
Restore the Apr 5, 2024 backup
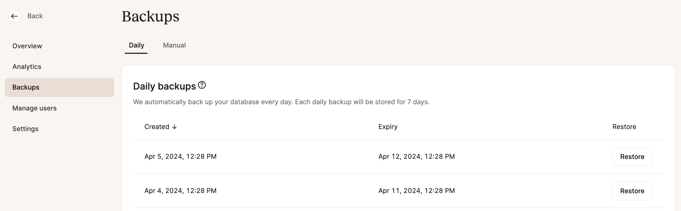click(632, 156)
